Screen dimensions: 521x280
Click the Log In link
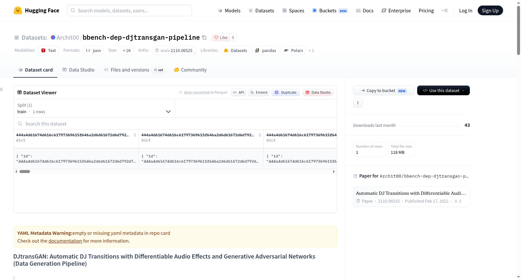pyautogui.click(x=466, y=10)
